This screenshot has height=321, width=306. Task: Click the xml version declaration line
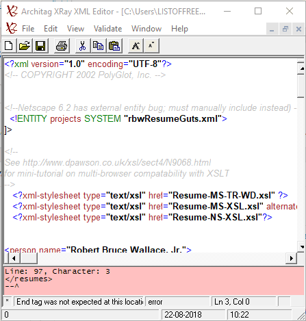pyautogui.click(x=88, y=64)
